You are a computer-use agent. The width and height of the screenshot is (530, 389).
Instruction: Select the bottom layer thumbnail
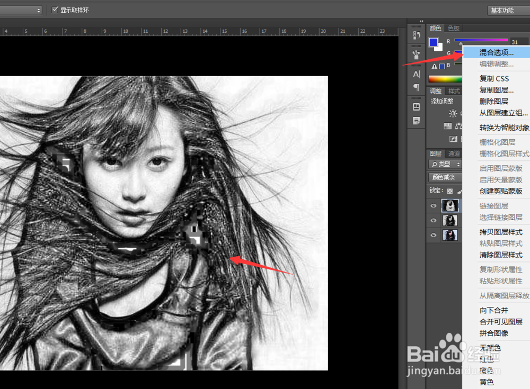point(450,235)
